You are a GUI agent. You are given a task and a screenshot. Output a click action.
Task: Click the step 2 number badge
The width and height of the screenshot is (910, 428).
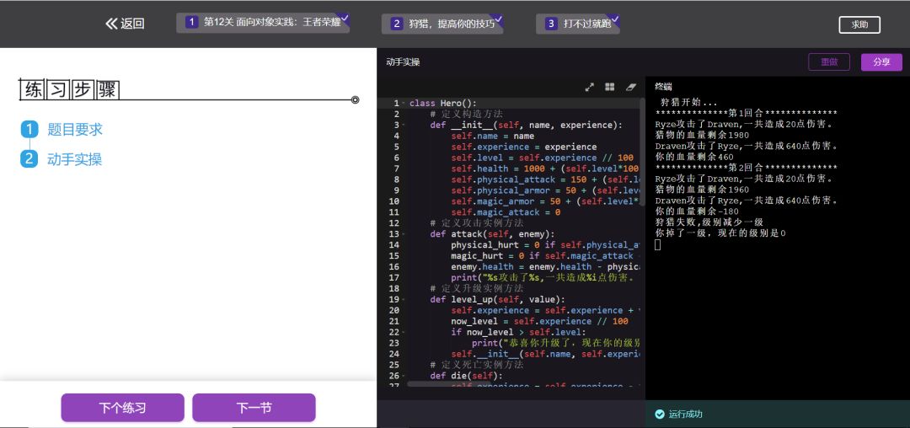(x=29, y=158)
